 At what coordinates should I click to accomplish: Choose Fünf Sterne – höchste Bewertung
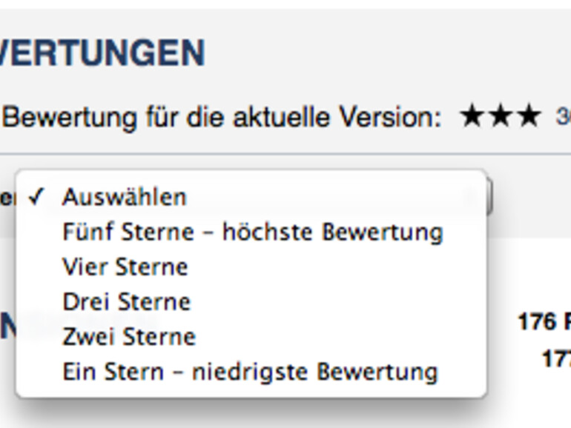pyautogui.click(x=252, y=232)
